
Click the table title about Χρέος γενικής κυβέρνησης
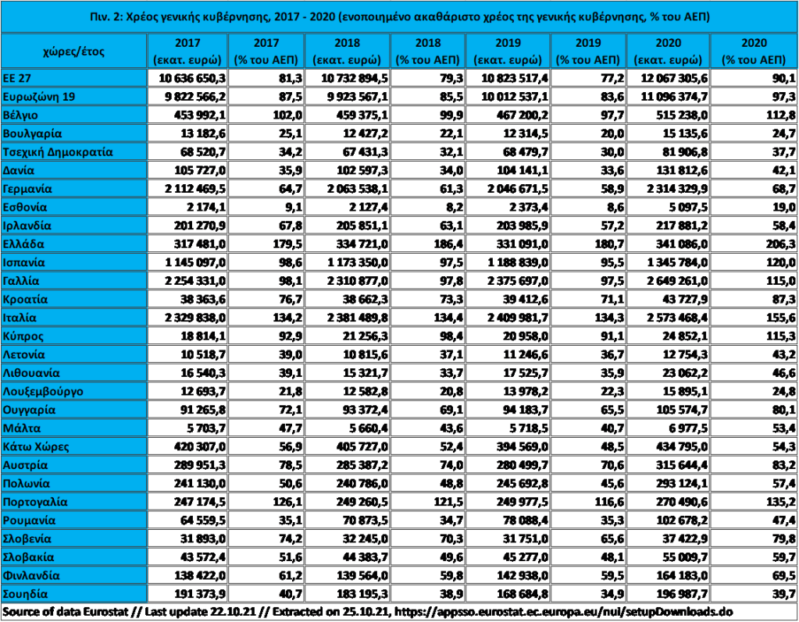point(399,16)
